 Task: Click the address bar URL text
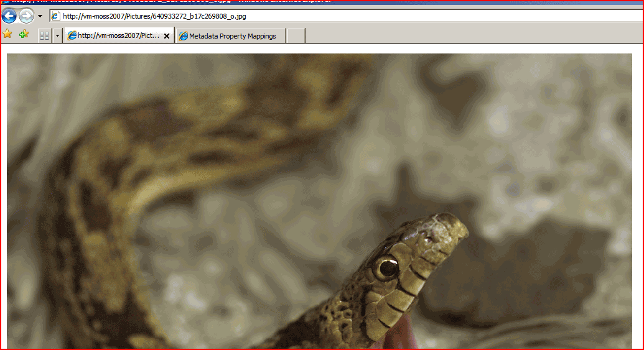tap(154, 16)
